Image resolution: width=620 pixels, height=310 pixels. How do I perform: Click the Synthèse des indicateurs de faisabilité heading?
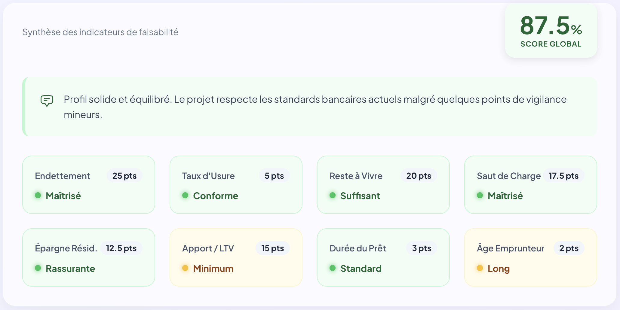100,32
